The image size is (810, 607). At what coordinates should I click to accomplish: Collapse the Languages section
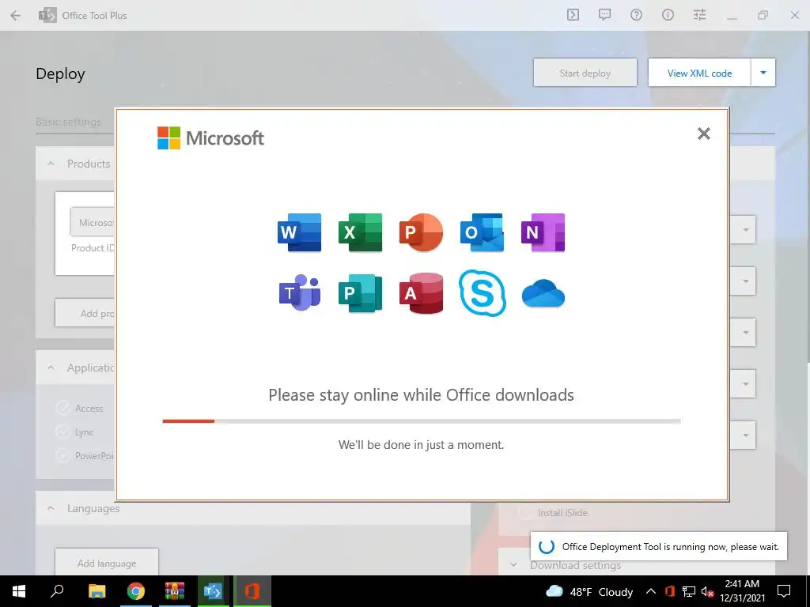coord(51,508)
